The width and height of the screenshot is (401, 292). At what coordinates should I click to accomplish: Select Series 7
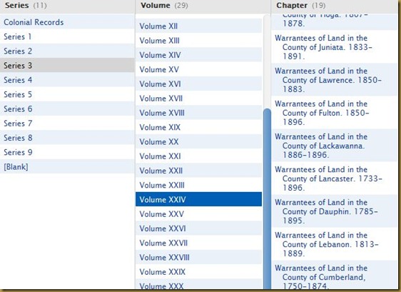[67, 123]
